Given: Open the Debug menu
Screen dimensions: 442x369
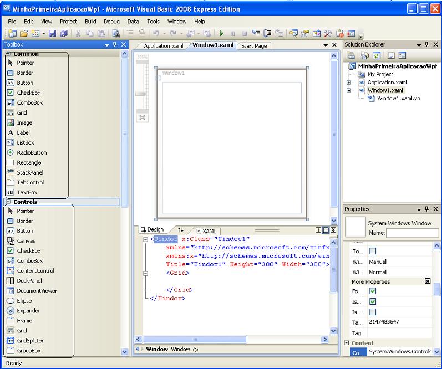Looking at the screenshot, I should pos(111,22).
